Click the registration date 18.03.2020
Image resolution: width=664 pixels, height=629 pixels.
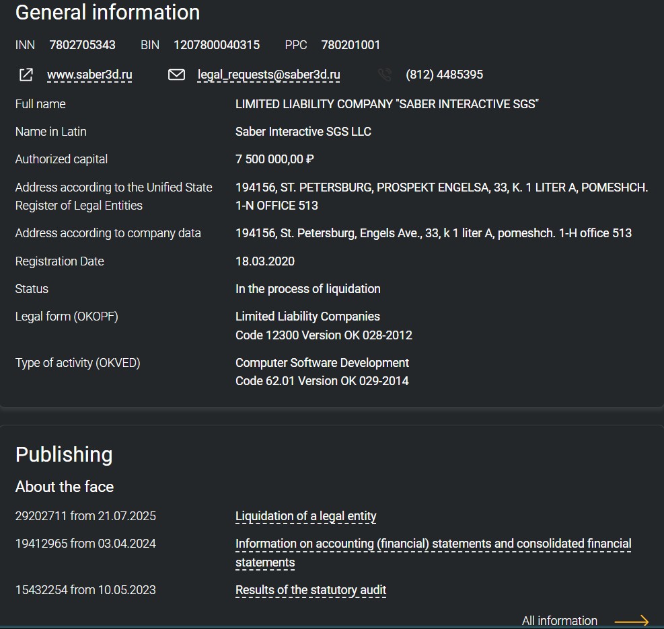click(x=265, y=261)
